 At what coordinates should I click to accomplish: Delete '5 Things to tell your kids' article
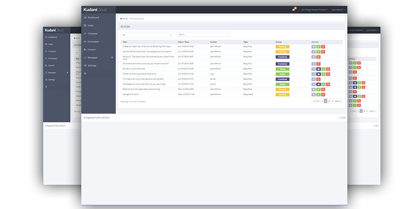pos(318,79)
